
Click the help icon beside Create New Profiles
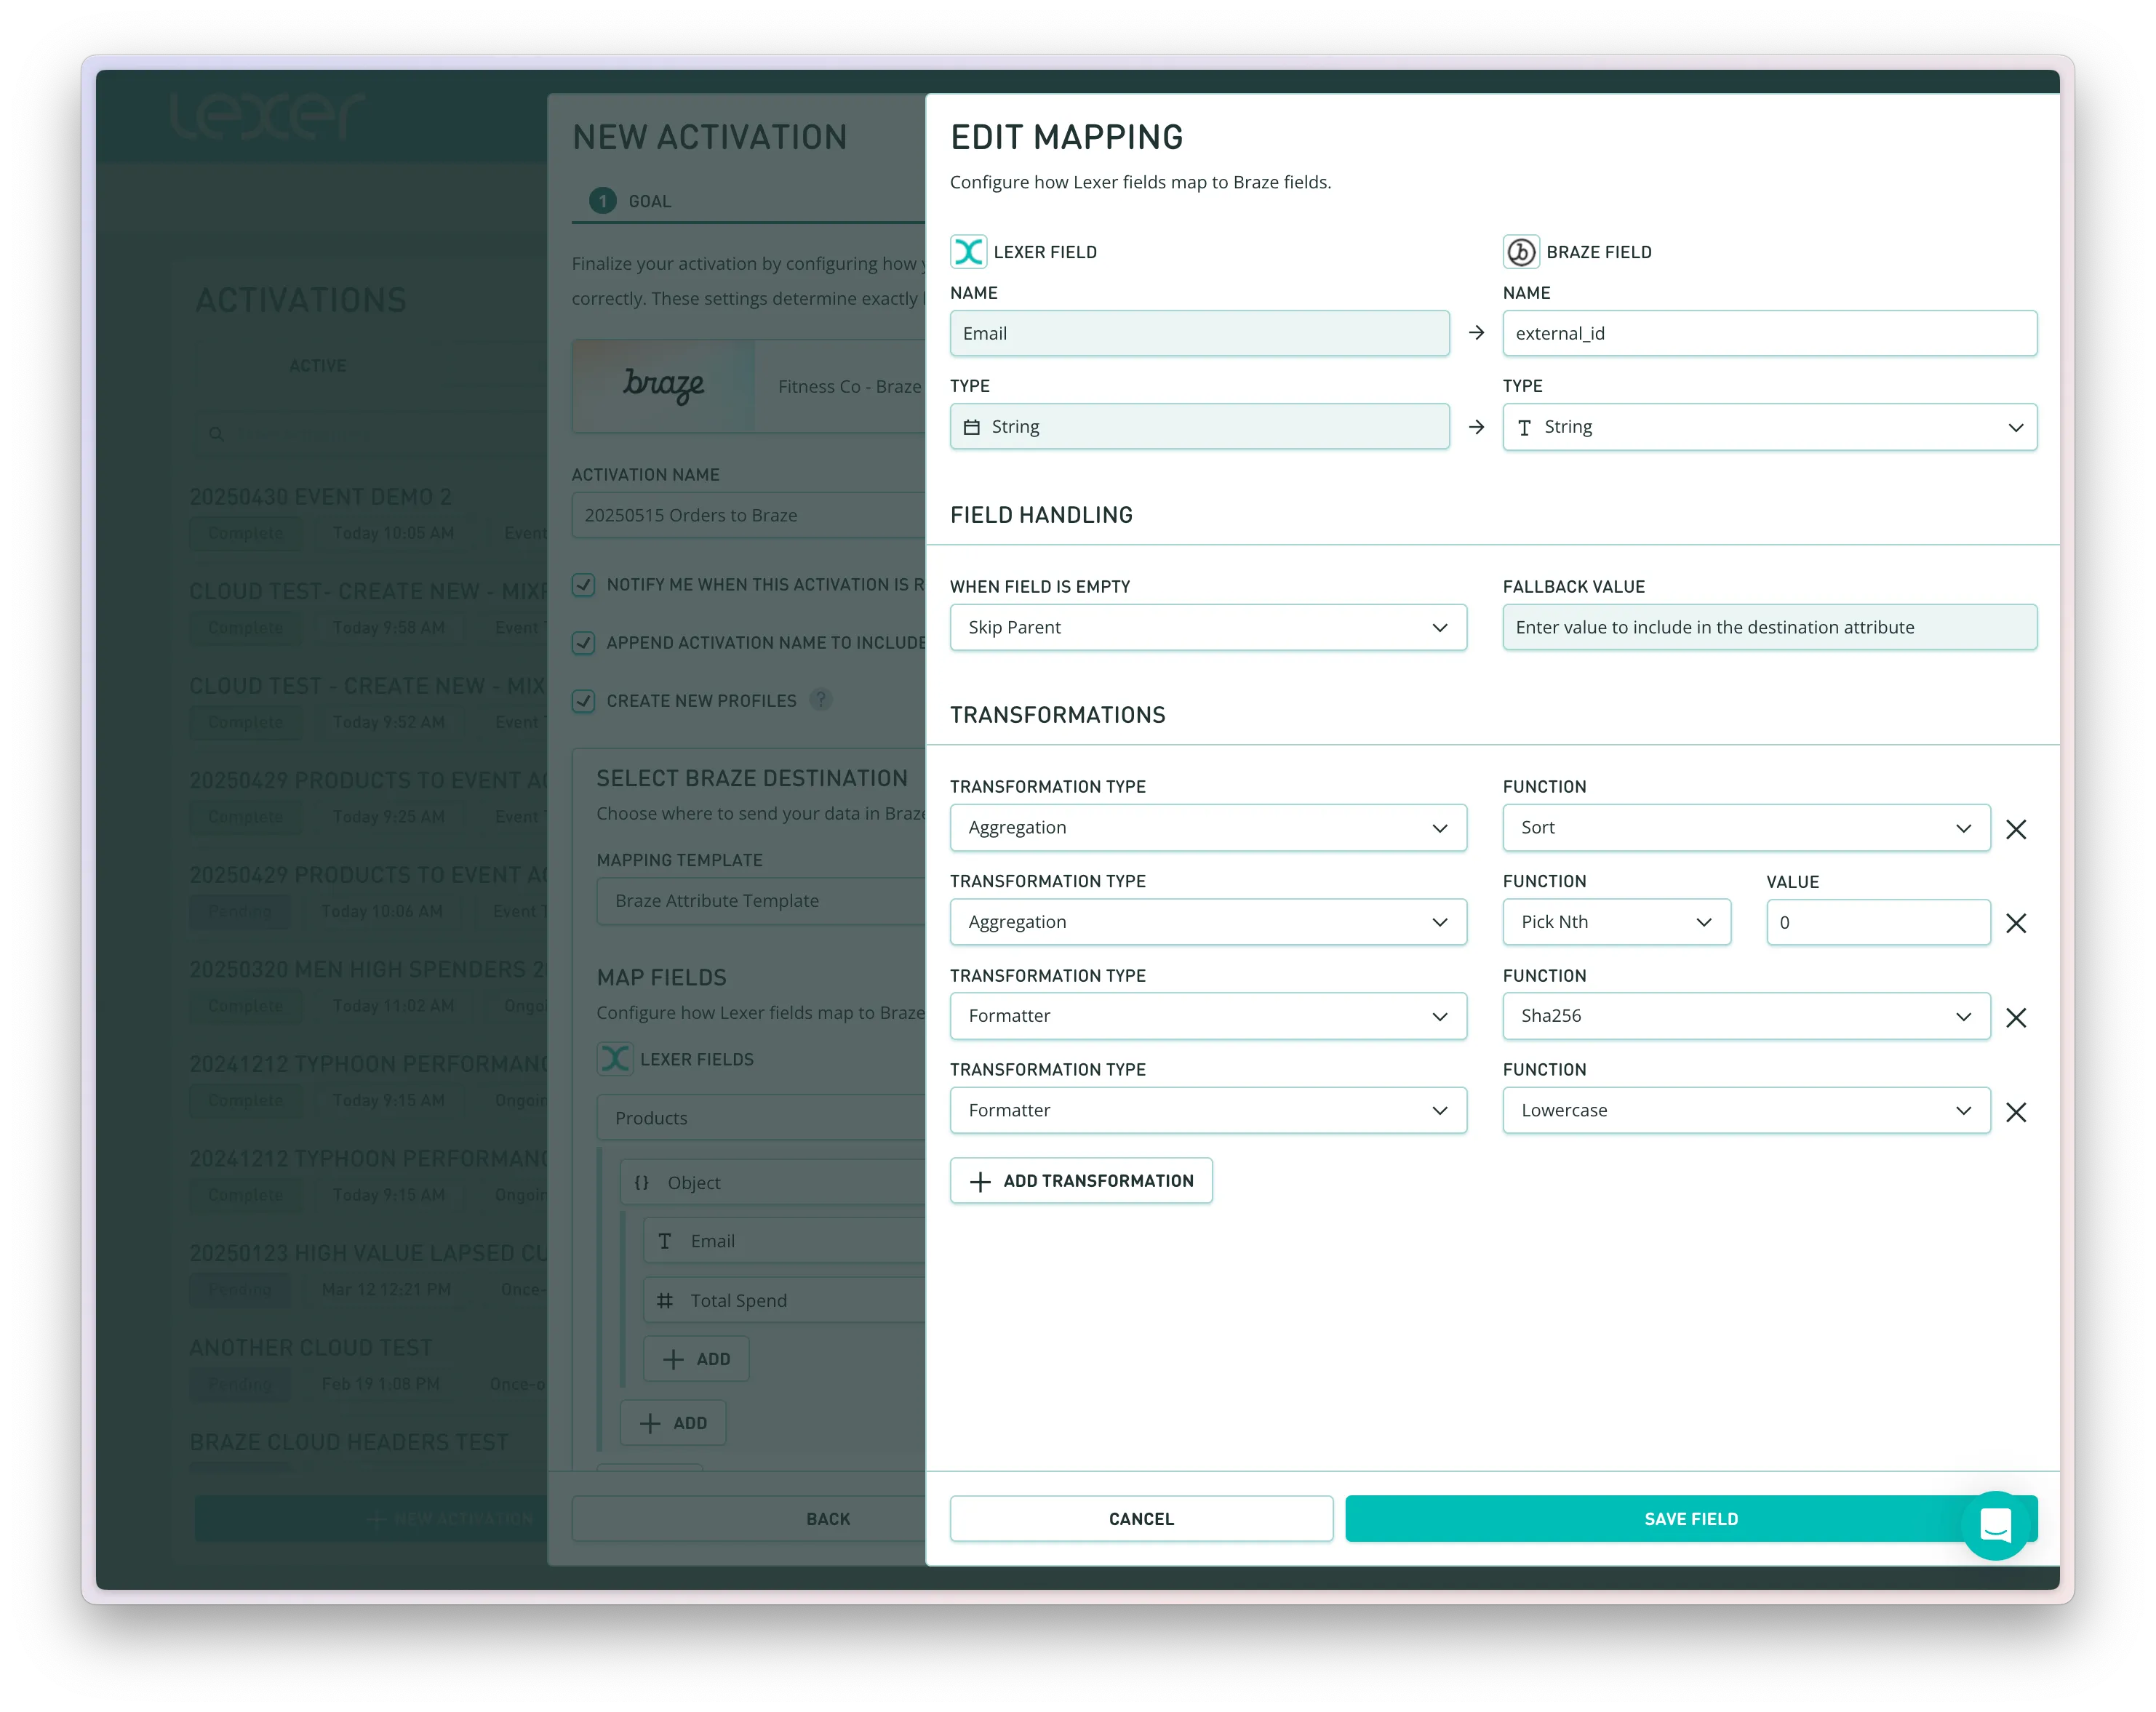point(820,700)
